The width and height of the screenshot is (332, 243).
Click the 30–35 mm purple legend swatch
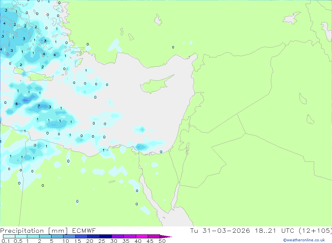[118, 236]
